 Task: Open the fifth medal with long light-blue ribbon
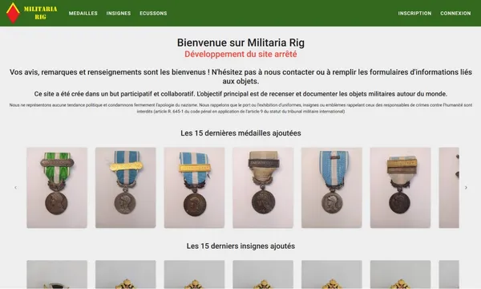[332, 188]
